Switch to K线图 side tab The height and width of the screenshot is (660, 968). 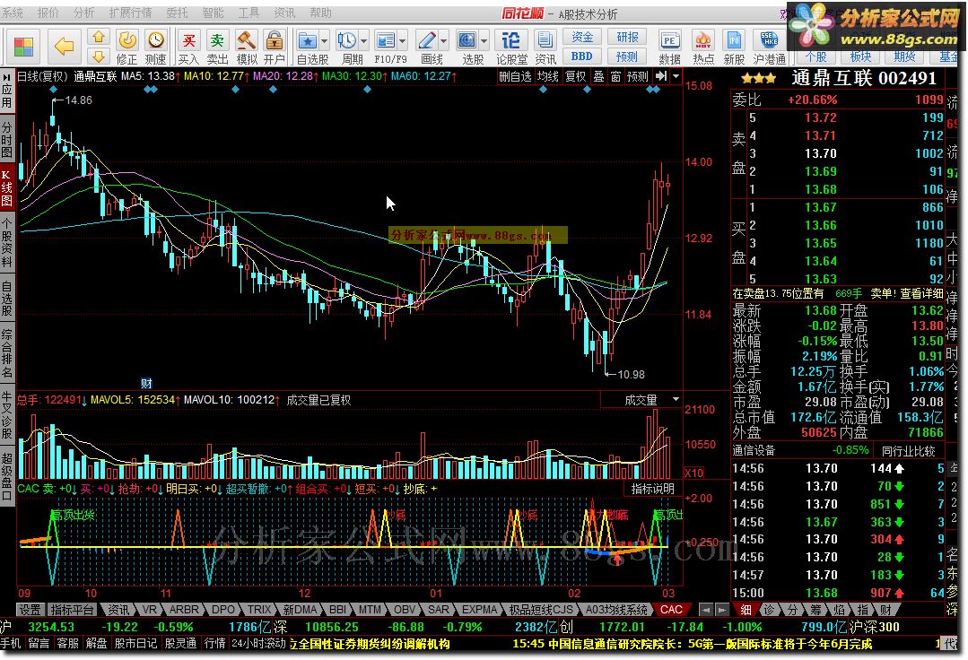7,187
